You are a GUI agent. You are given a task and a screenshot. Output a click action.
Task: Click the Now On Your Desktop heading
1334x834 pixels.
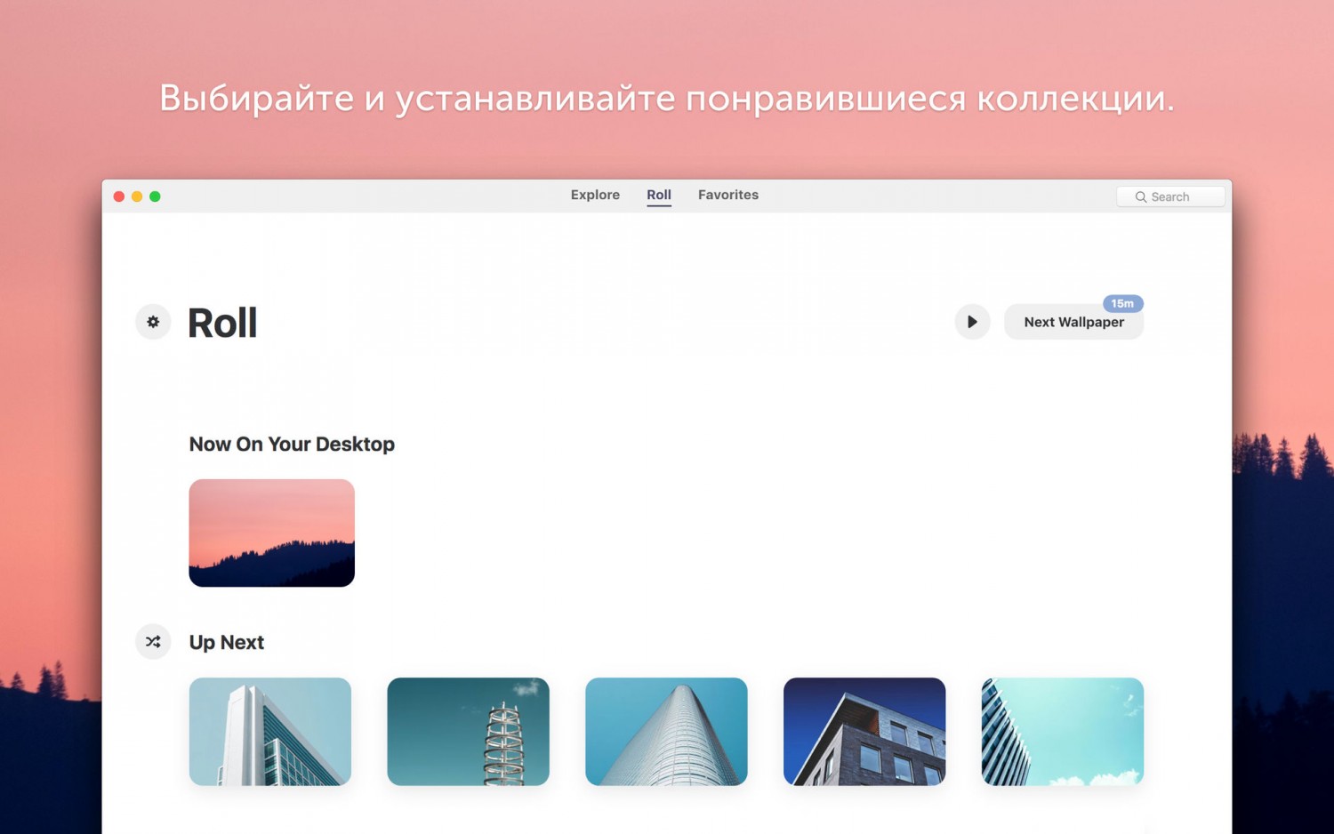coord(292,444)
